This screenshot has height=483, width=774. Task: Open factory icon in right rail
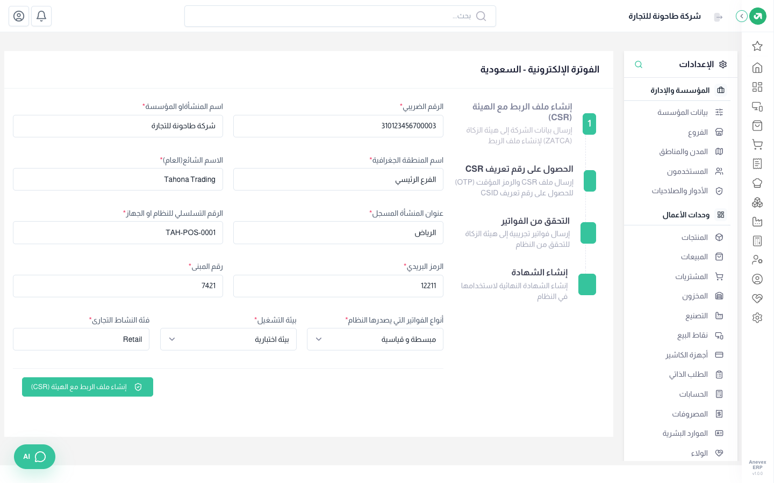pos(757,222)
